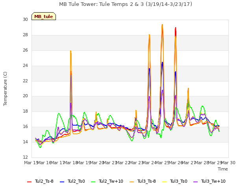This screenshot has height=189, width=252.
Task: Click the green Tul2_Tw+10 legend swatch
Action: pyautogui.click(x=93, y=182)
